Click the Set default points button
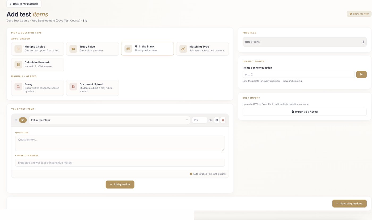The width and height of the screenshot is (372, 220). pyautogui.click(x=361, y=74)
